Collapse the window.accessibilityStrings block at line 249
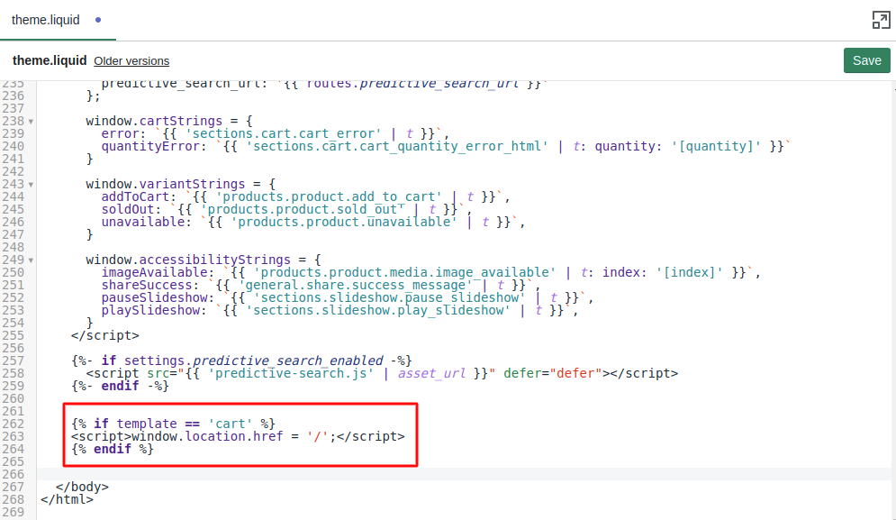Image resolution: width=896 pixels, height=520 pixels. [31, 260]
